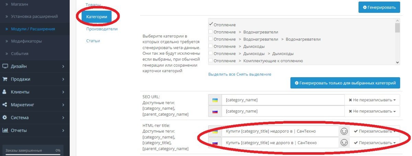
Task: Click Ukrainian flag in first SEO URL row
Action: [215, 100]
